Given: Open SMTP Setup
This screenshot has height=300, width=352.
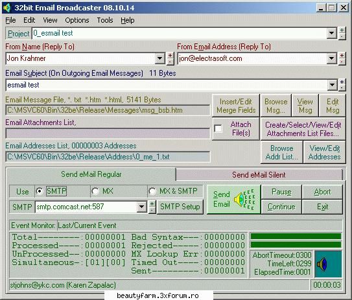Looking at the screenshot, I should click(180, 207).
